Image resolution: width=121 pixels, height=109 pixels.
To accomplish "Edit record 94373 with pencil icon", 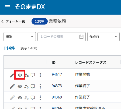I will 12,86.
